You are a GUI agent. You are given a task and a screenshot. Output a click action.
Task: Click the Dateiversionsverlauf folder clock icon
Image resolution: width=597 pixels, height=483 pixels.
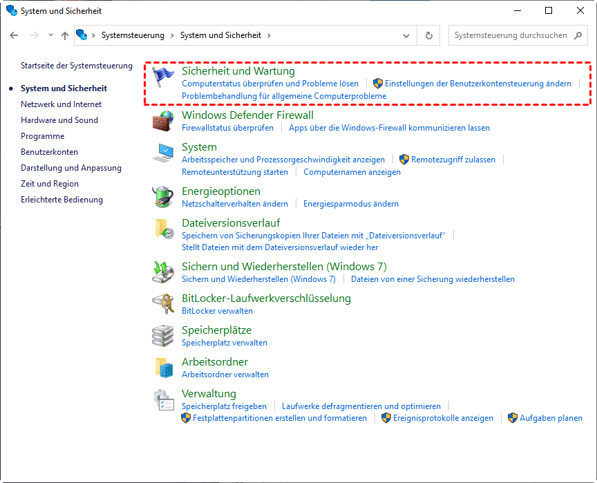[x=164, y=229]
